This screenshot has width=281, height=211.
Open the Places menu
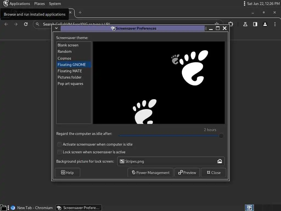[x=40, y=4]
